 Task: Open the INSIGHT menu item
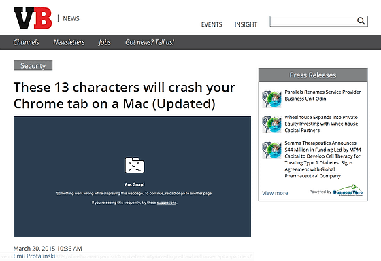[246, 24]
